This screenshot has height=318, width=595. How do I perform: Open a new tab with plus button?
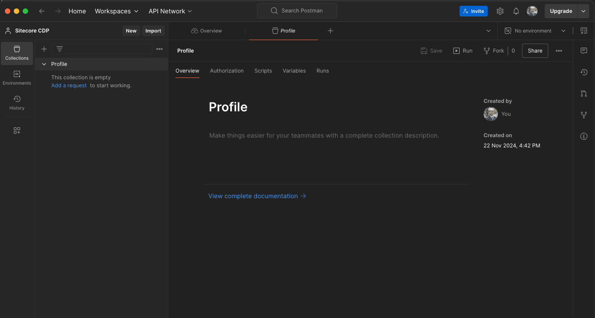coord(330,31)
